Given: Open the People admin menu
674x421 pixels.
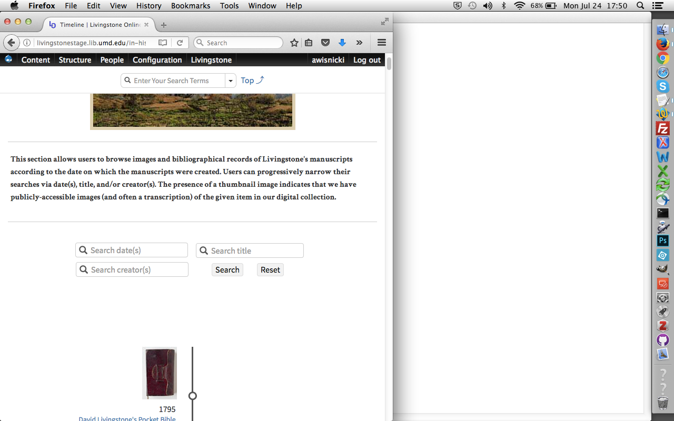Looking at the screenshot, I should [x=112, y=60].
